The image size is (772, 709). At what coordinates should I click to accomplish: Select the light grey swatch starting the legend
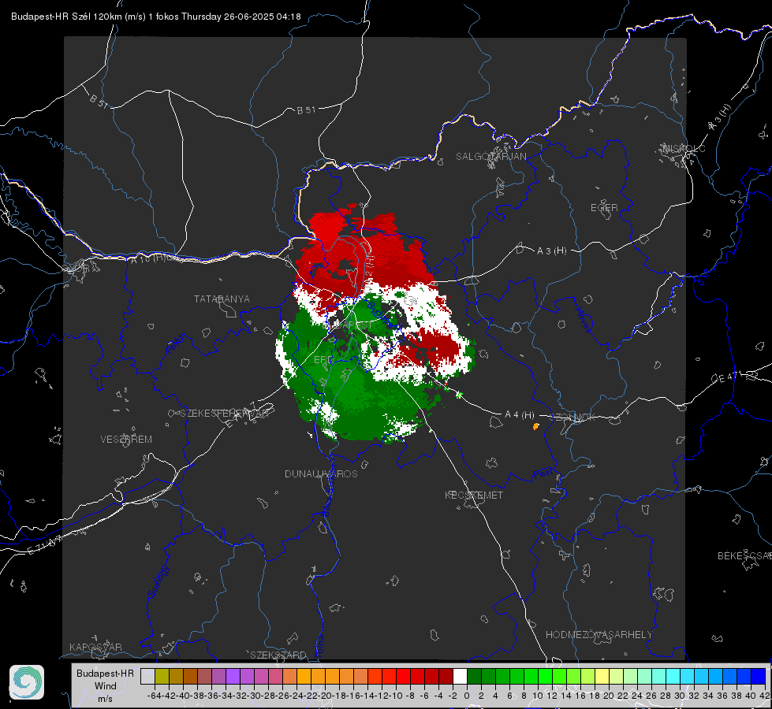(147, 677)
